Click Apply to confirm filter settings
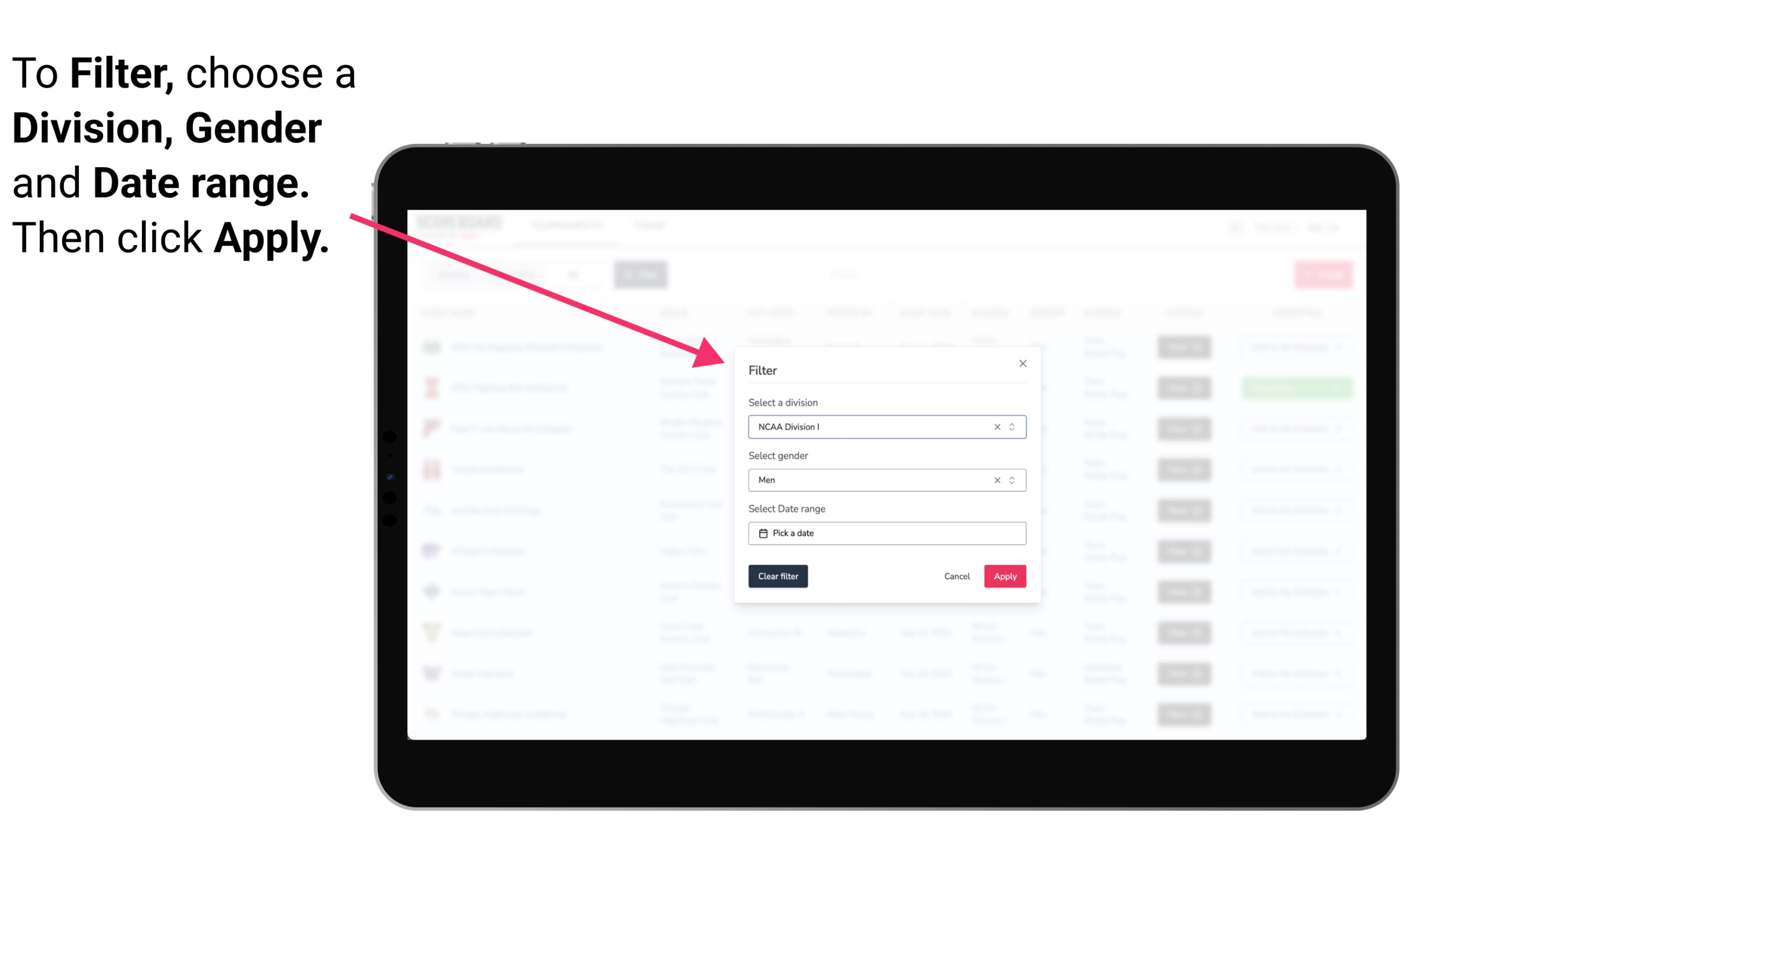 pyautogui.click(x=1003, y=576)
